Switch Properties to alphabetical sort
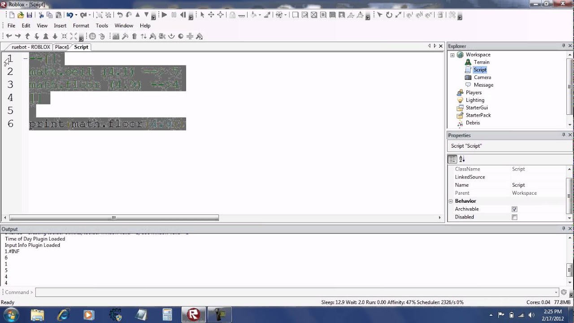 point(462,159)
